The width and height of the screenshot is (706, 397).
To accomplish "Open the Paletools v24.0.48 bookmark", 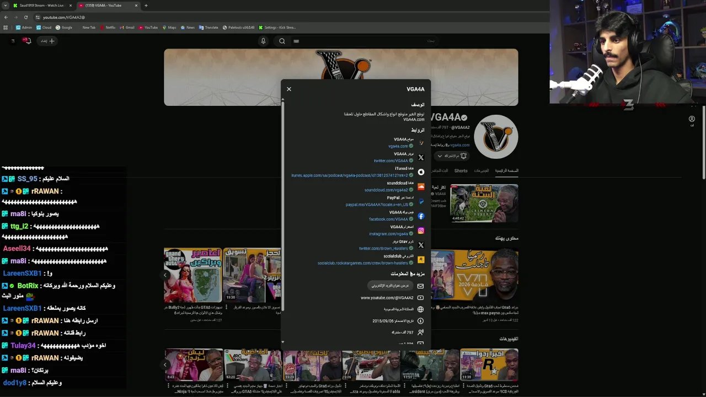I will (x=238, y=28).
